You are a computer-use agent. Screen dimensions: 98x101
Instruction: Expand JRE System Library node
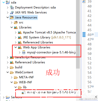(15, 37)
